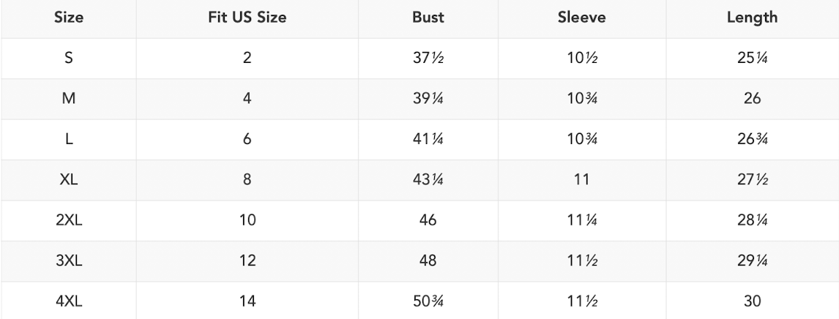Screen dimensions: 839x319
Task: Click Fit US Size value 14
Action: (x=247, y=301)
